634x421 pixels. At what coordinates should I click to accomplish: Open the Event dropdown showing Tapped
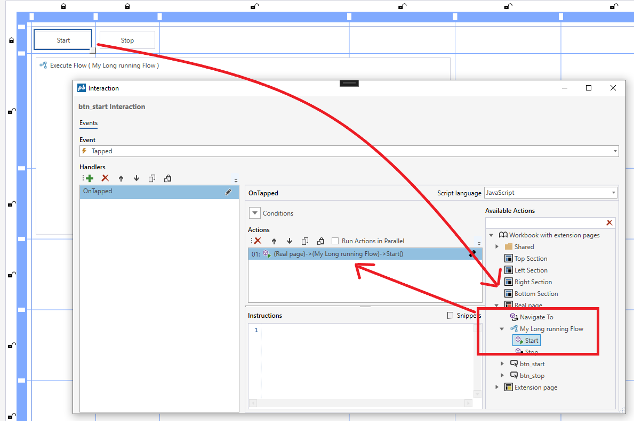[x=615, y=151]
